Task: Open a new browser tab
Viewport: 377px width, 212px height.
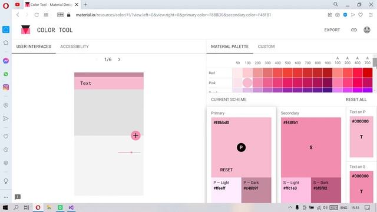Action: pyautogui.click(x=85, y=4)
